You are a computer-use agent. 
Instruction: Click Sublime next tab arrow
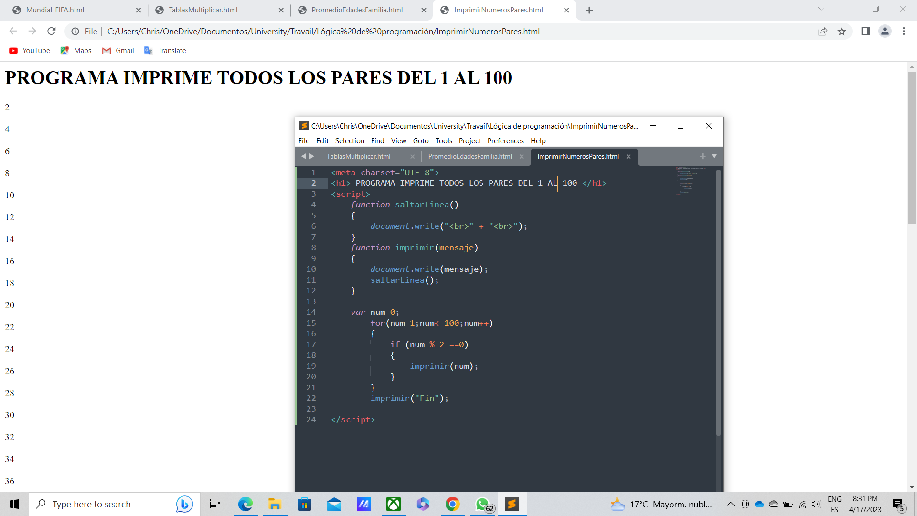pyautogui.click(x=312, y=156)
